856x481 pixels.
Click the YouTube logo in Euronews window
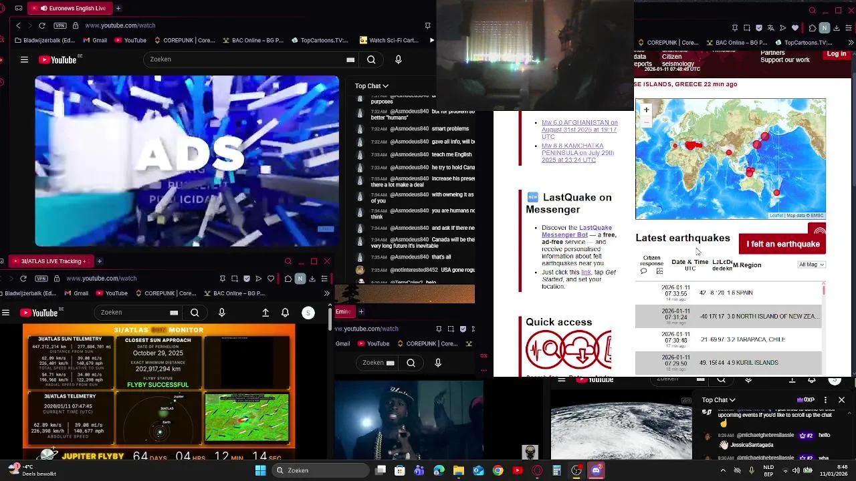tap(58, 59)
